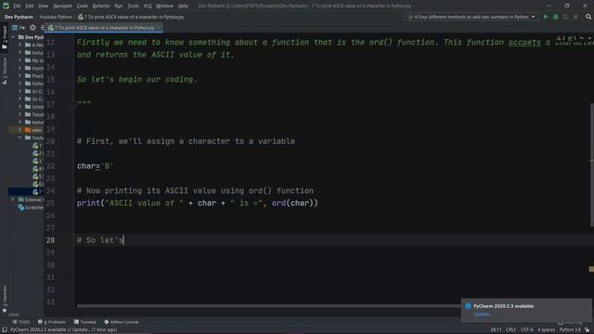Open the run configuration dropdown

tap(471, 17)
